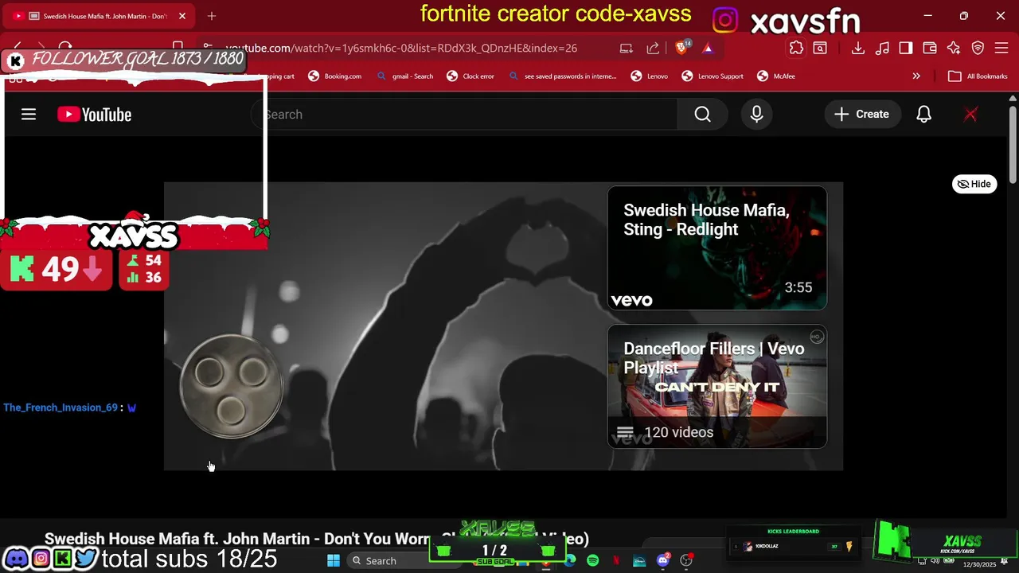Open the Lenovo Support bookmark
The width and height of the screenshot is (1019, 573).
[x=713, y=76]
